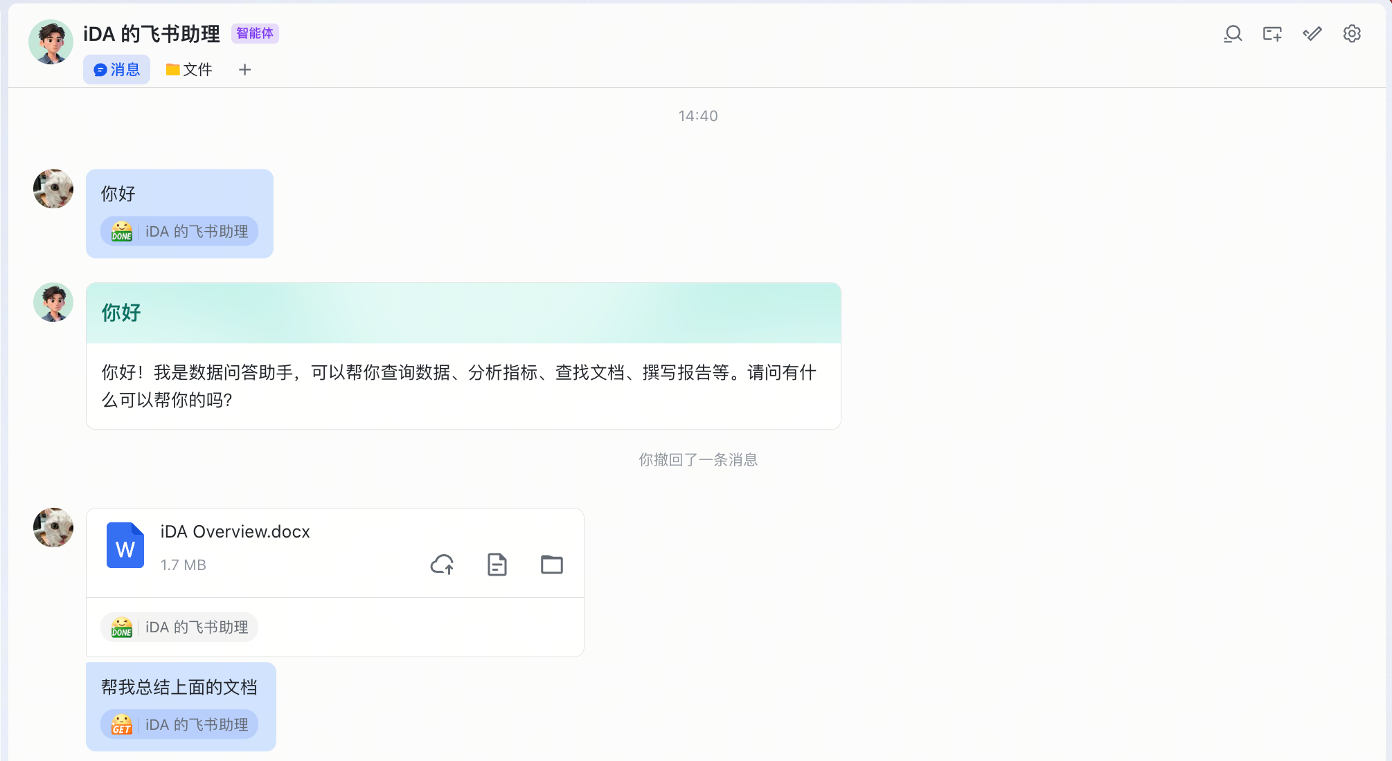Click the 1.7 MB file size label

pyautogui.click(x=184, y=565)
